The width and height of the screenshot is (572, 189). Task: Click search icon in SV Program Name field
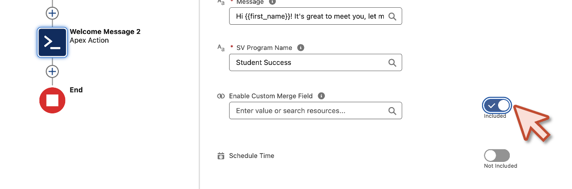click(x=392, y=63)
